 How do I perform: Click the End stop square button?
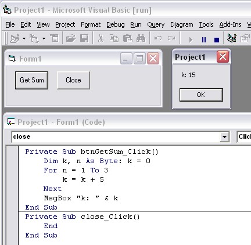point(217,40)
